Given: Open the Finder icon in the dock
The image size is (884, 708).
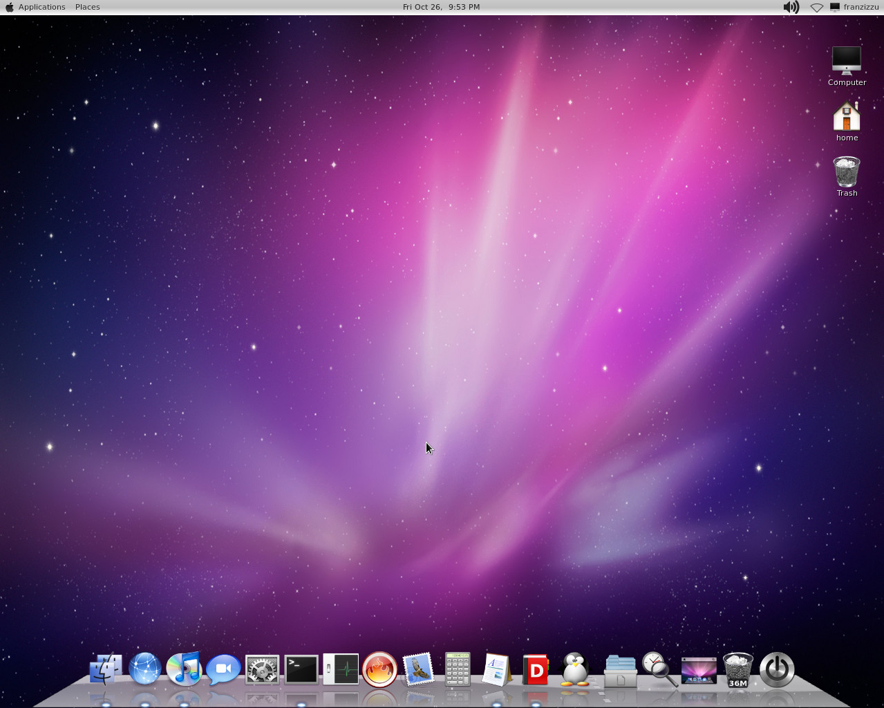Looking at the screenshot, I should [106, 669].
